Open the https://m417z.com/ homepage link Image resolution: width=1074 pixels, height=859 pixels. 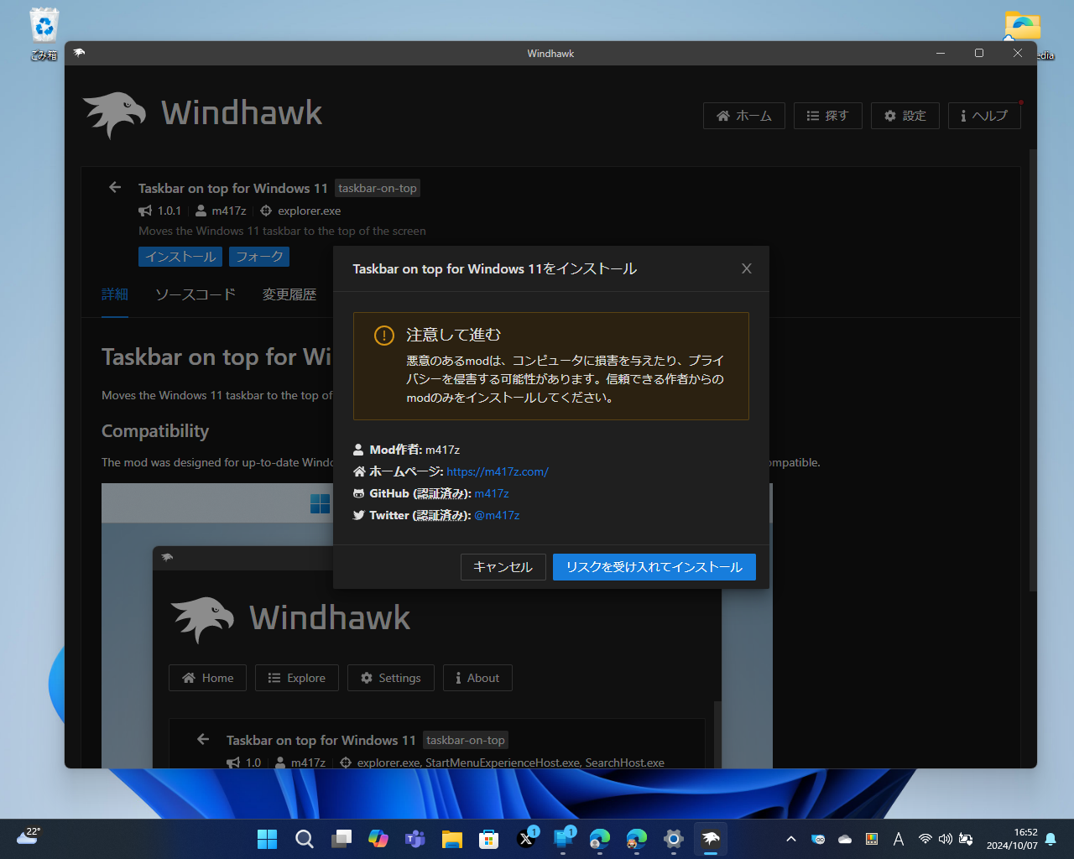(x=498, y=471)
